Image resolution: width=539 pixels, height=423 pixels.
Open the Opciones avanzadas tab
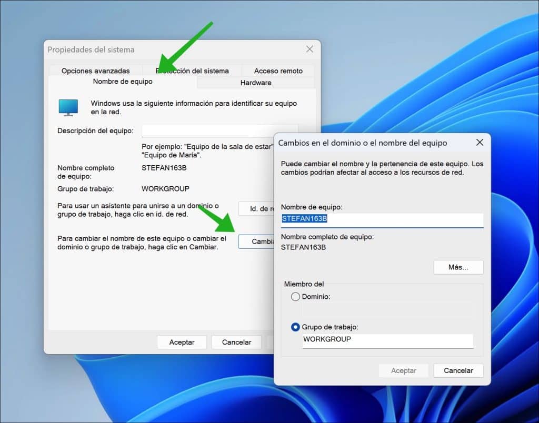96,71
